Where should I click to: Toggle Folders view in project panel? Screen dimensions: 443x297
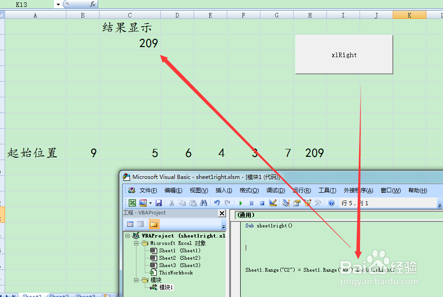point(154,224)
